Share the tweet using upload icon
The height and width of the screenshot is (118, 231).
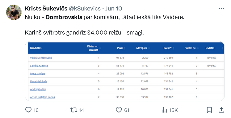(221, 110)
